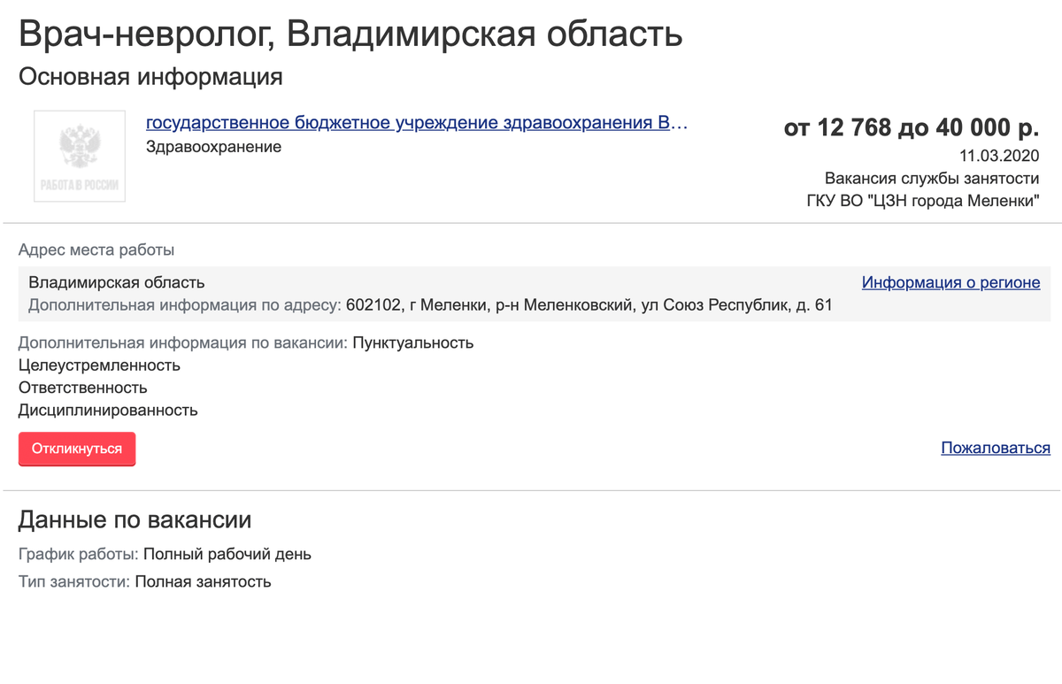Open Информация о регионе
Image resolution: width=1062 pixels, height=684 pixels.
pos(951,281)
